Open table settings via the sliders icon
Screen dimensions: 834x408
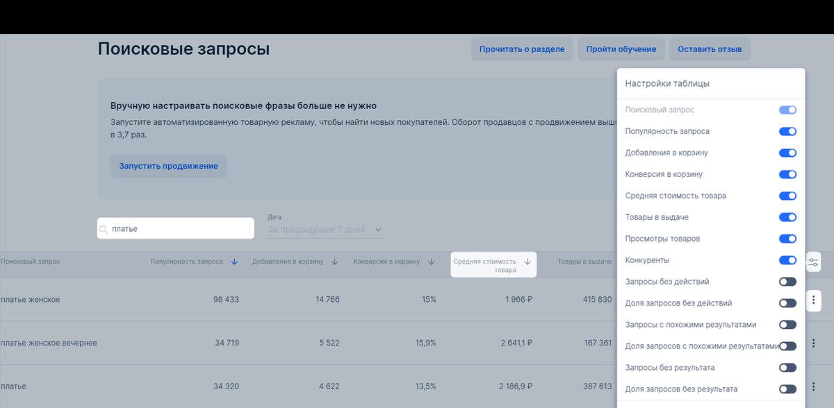click(813, 263)
